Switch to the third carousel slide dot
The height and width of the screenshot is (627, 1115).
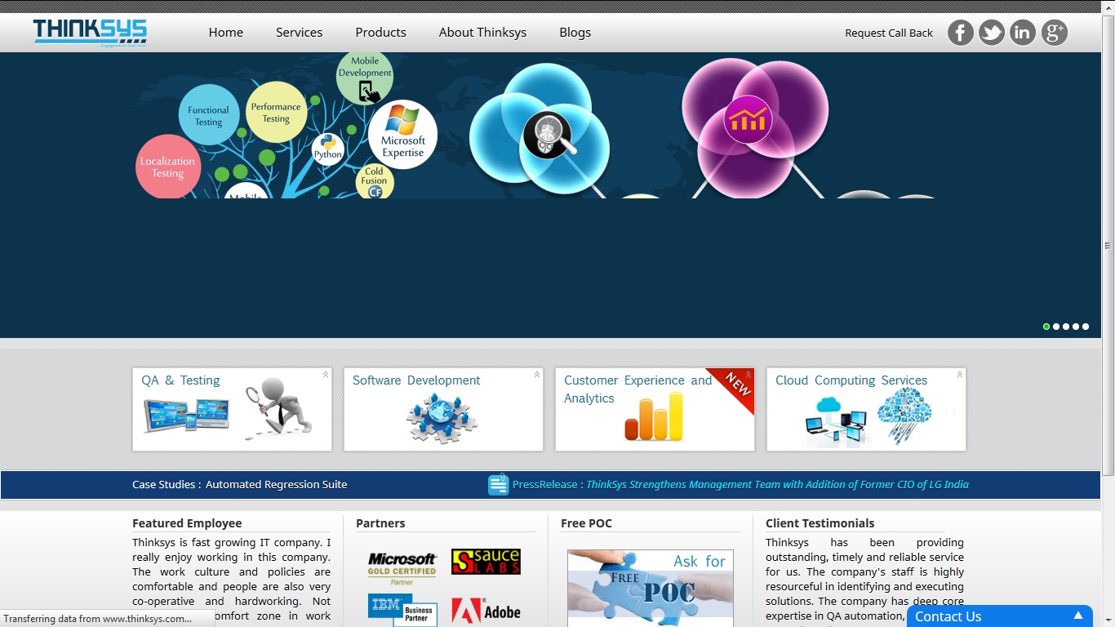[x=1066, y=327]
